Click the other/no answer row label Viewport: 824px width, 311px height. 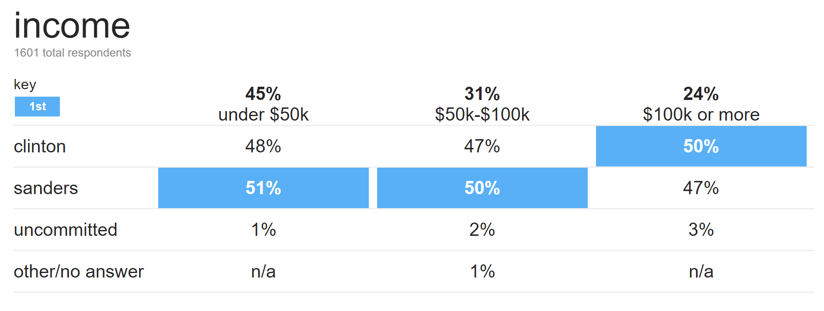tap(78, 272)
